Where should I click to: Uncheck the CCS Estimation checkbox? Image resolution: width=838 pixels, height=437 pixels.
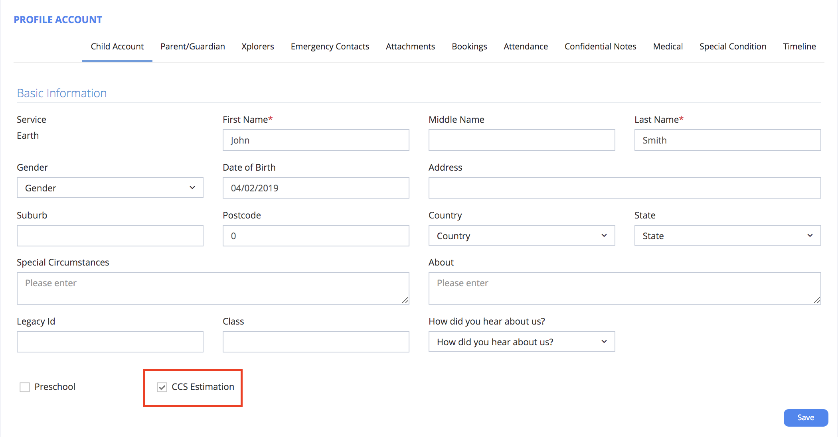[162, 387]
